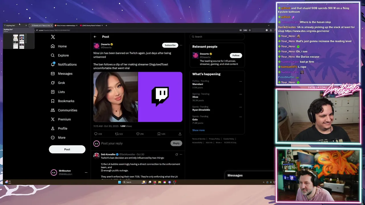Click the Subscribe button on Dexerto
Viewport: 365px width, 205px height.
click(x=170, y=45)
